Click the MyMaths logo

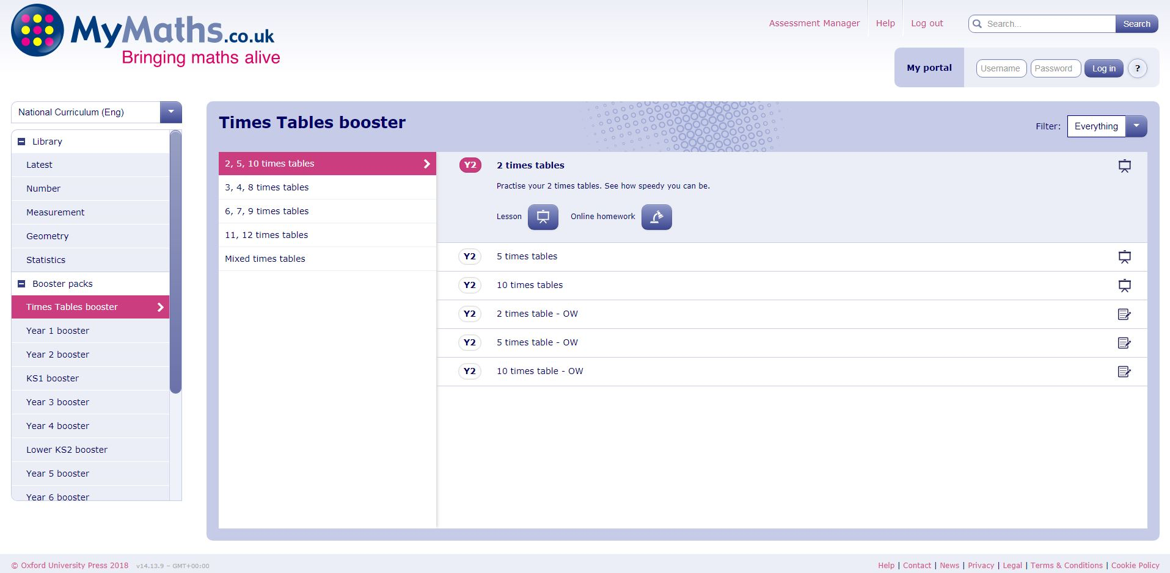(x=145, y=35)
